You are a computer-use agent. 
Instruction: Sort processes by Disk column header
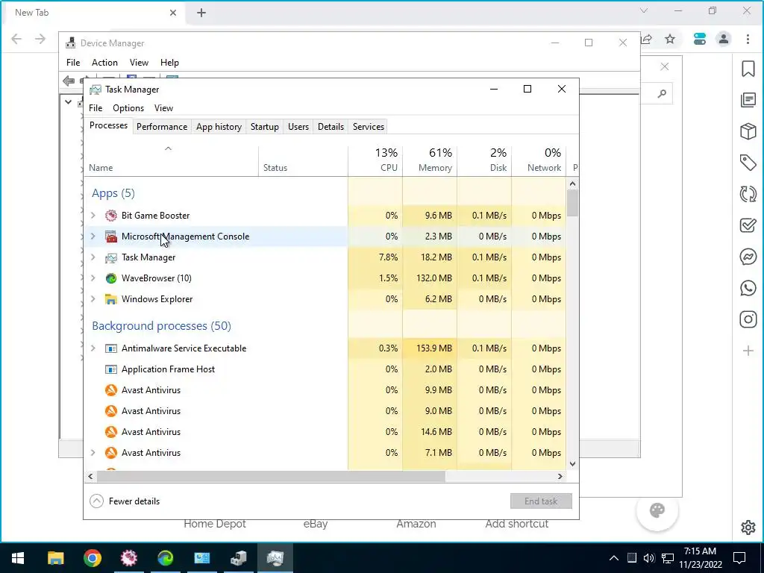coord(484,160)
